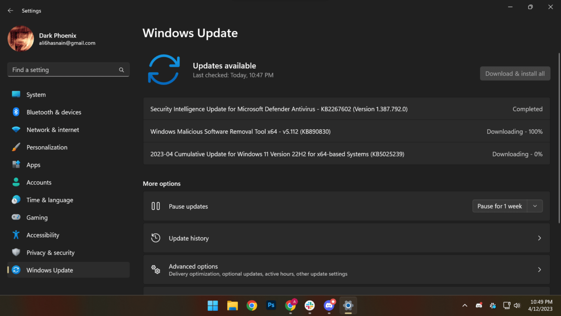Click the Security Intelligence Update row
Viewport: 561px width, 316px height.
(x=346, y=109)
